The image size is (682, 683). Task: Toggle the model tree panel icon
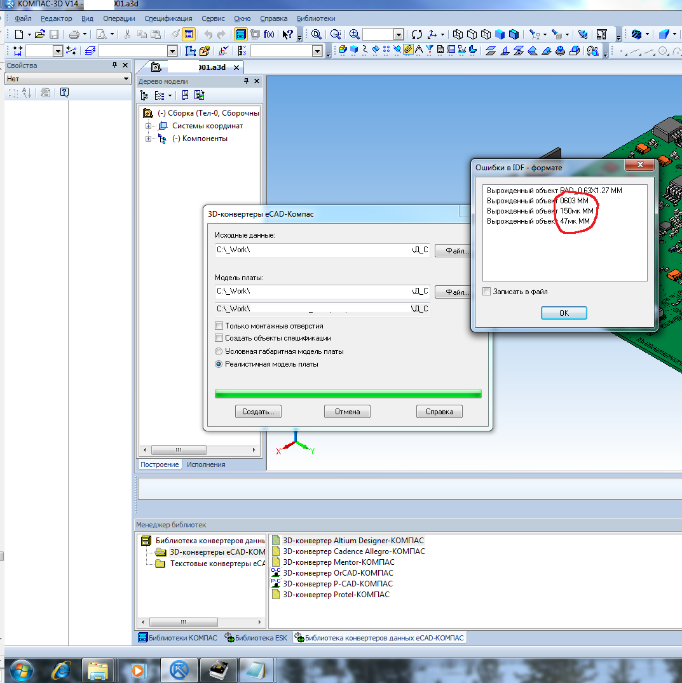[240, 34]
